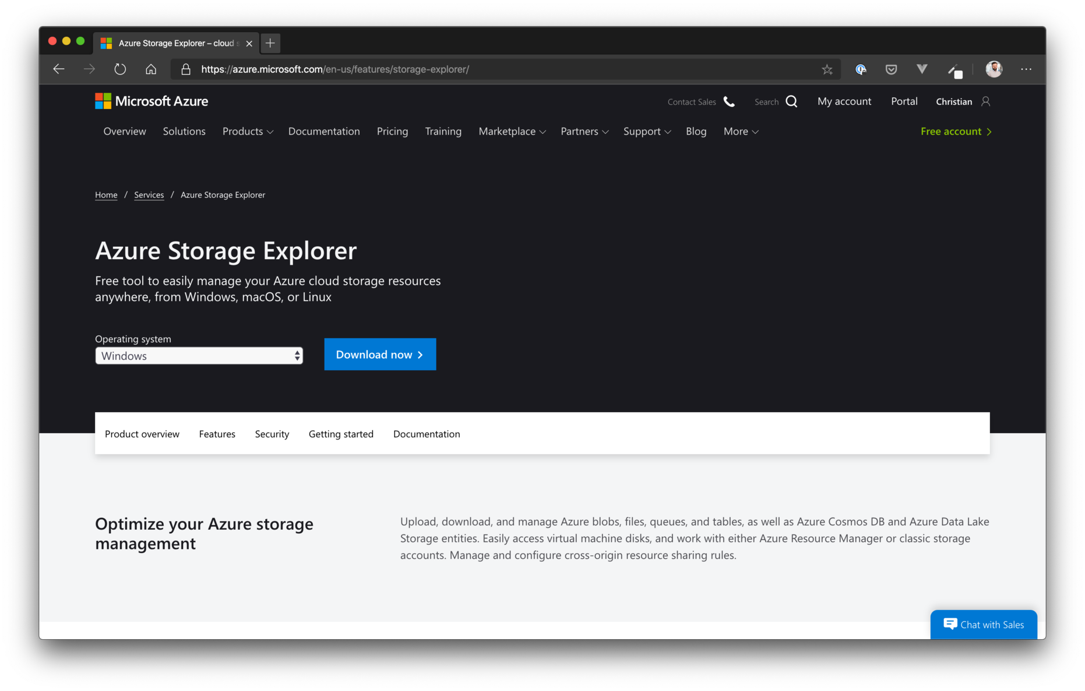Expand the Products dropdown
The height and width of the screenshot is (691, 1085).
pyautogui.click(x=247, y=132)
